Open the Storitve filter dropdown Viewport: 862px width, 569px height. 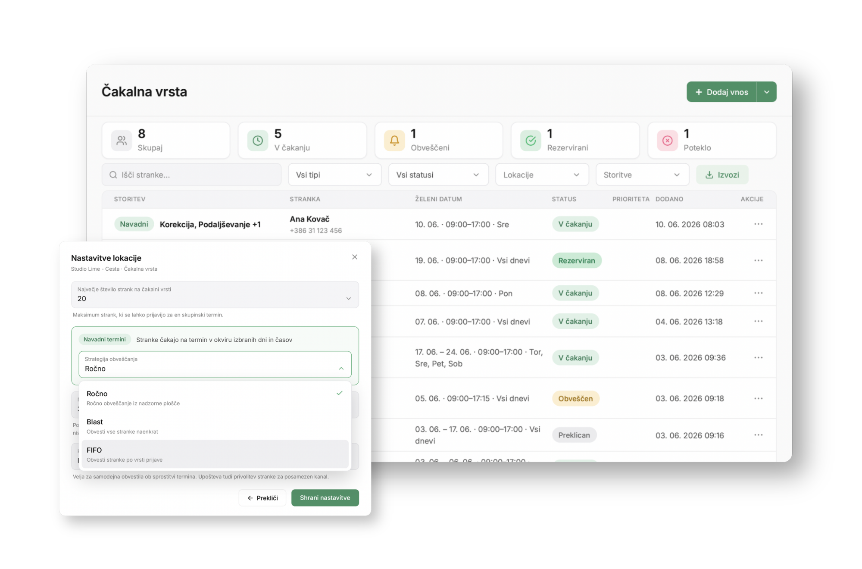coord(642,175)
